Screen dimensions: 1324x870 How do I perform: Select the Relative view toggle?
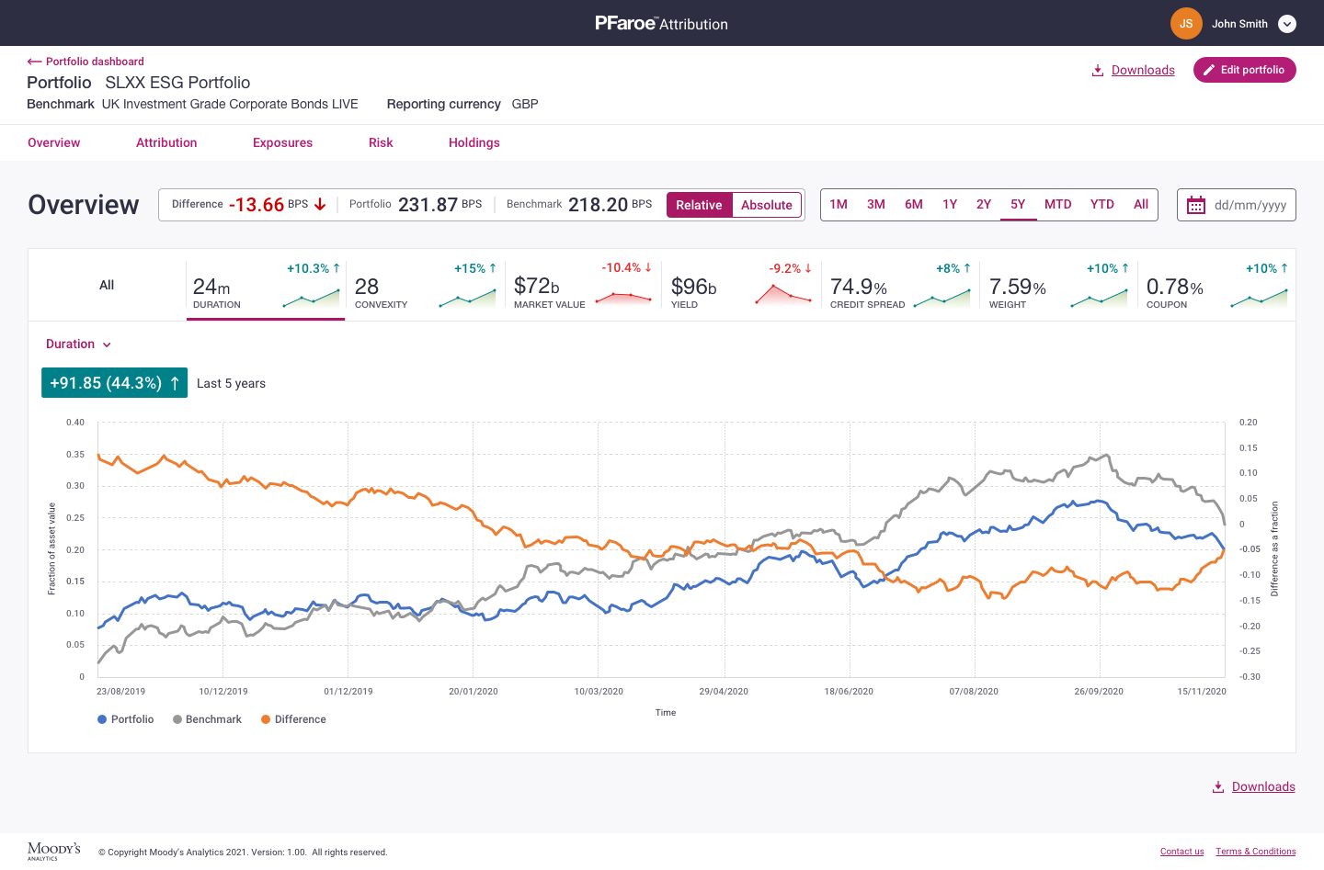(700, 205)
